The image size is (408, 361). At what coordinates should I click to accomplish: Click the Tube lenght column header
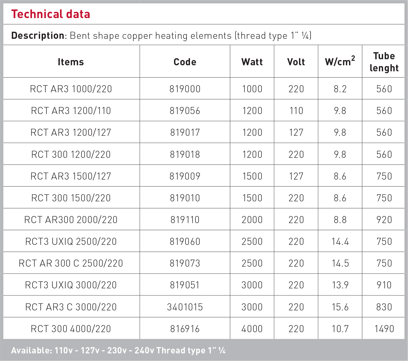click(x=384, y=62)
